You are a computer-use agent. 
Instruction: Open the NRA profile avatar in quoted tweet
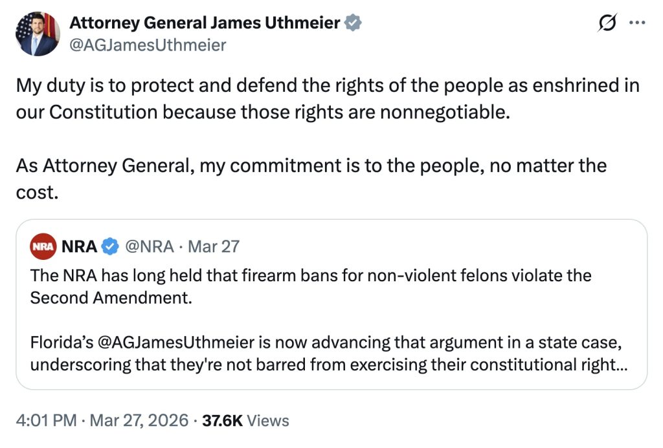[42, 245]
